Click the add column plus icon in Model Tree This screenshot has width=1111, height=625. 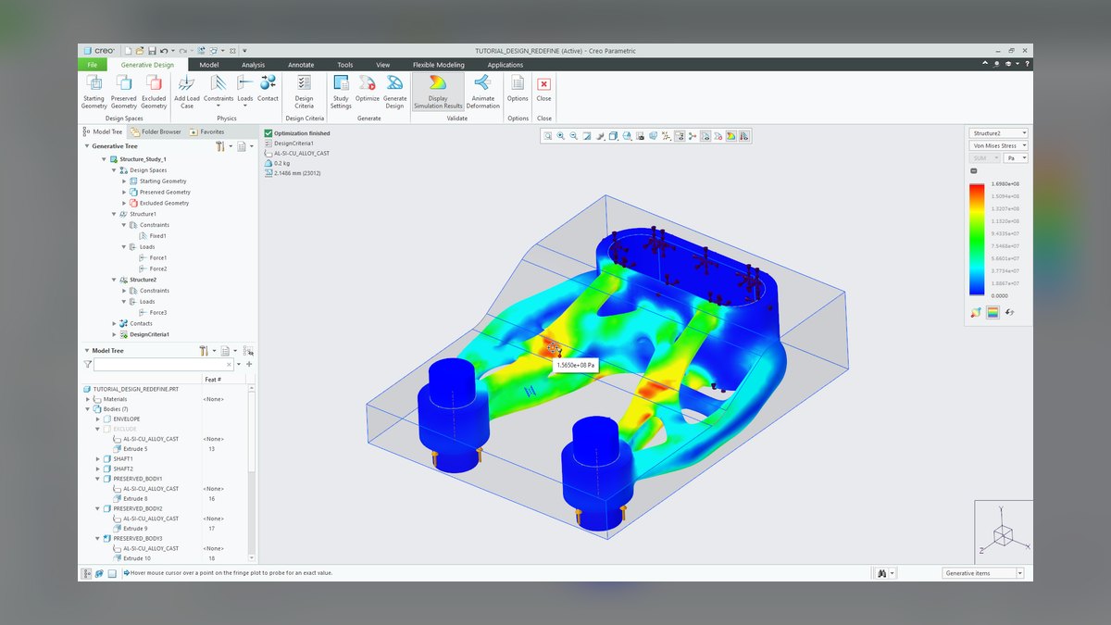click(249, 365)
